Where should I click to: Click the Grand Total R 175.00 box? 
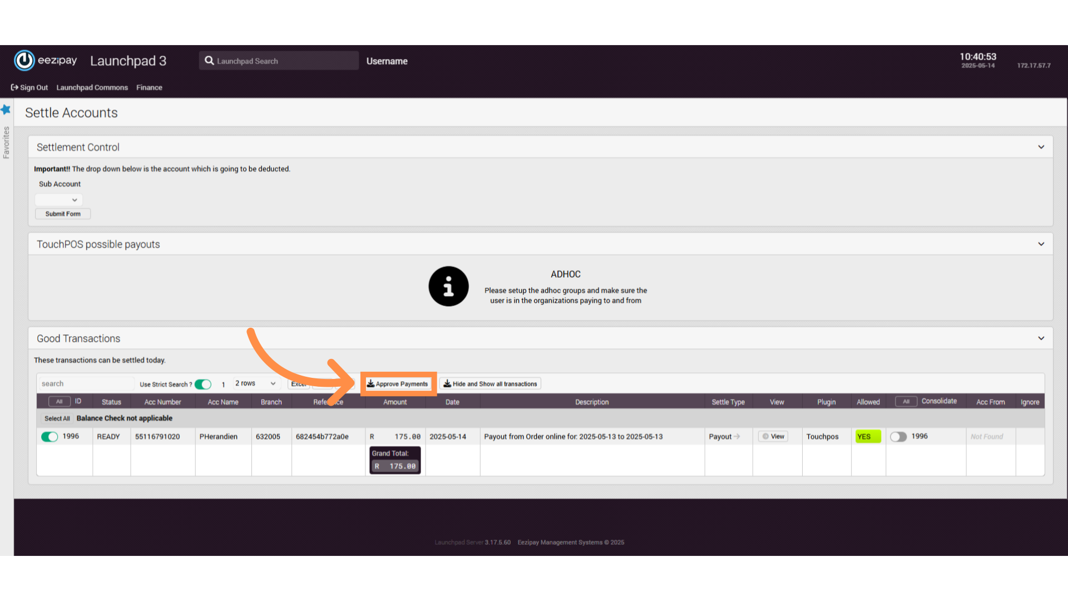(395, 460)
